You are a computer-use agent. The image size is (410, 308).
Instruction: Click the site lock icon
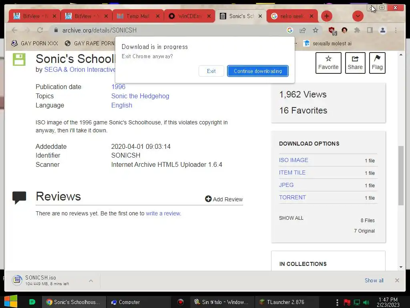point(56,30)
